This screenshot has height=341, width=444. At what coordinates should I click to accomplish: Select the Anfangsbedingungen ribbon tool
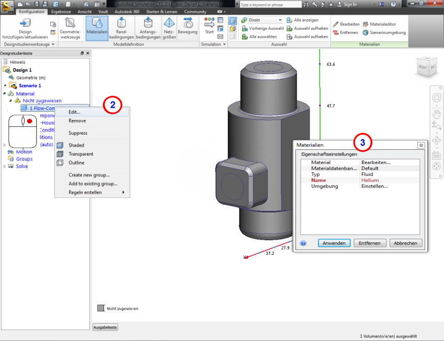pos(148,28)
